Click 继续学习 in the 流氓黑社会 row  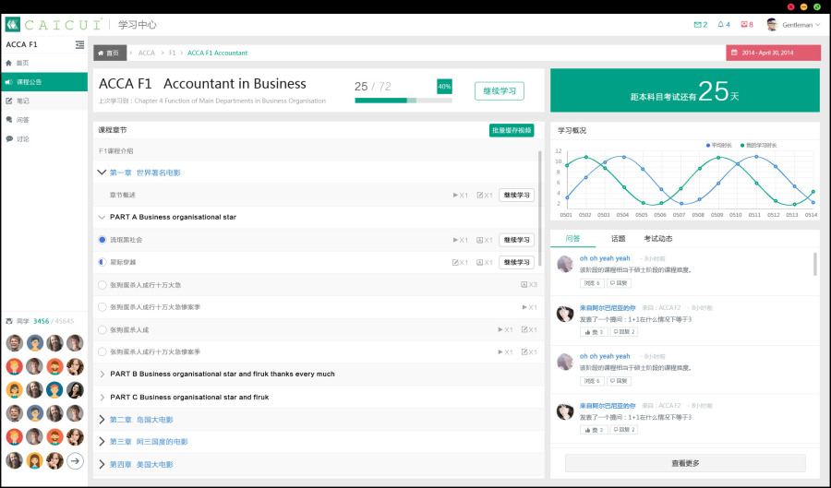pos(517,240)
